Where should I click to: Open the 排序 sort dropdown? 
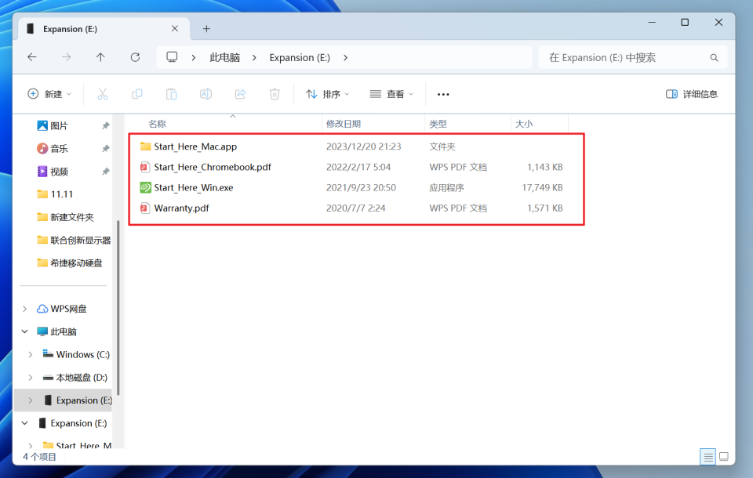[328, 94]
